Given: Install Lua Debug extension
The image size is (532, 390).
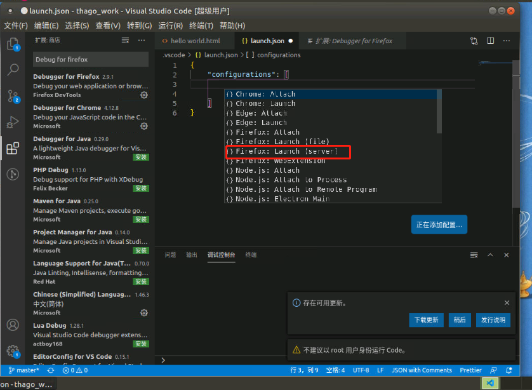Looking at the screenshot, I should [141, 344].
